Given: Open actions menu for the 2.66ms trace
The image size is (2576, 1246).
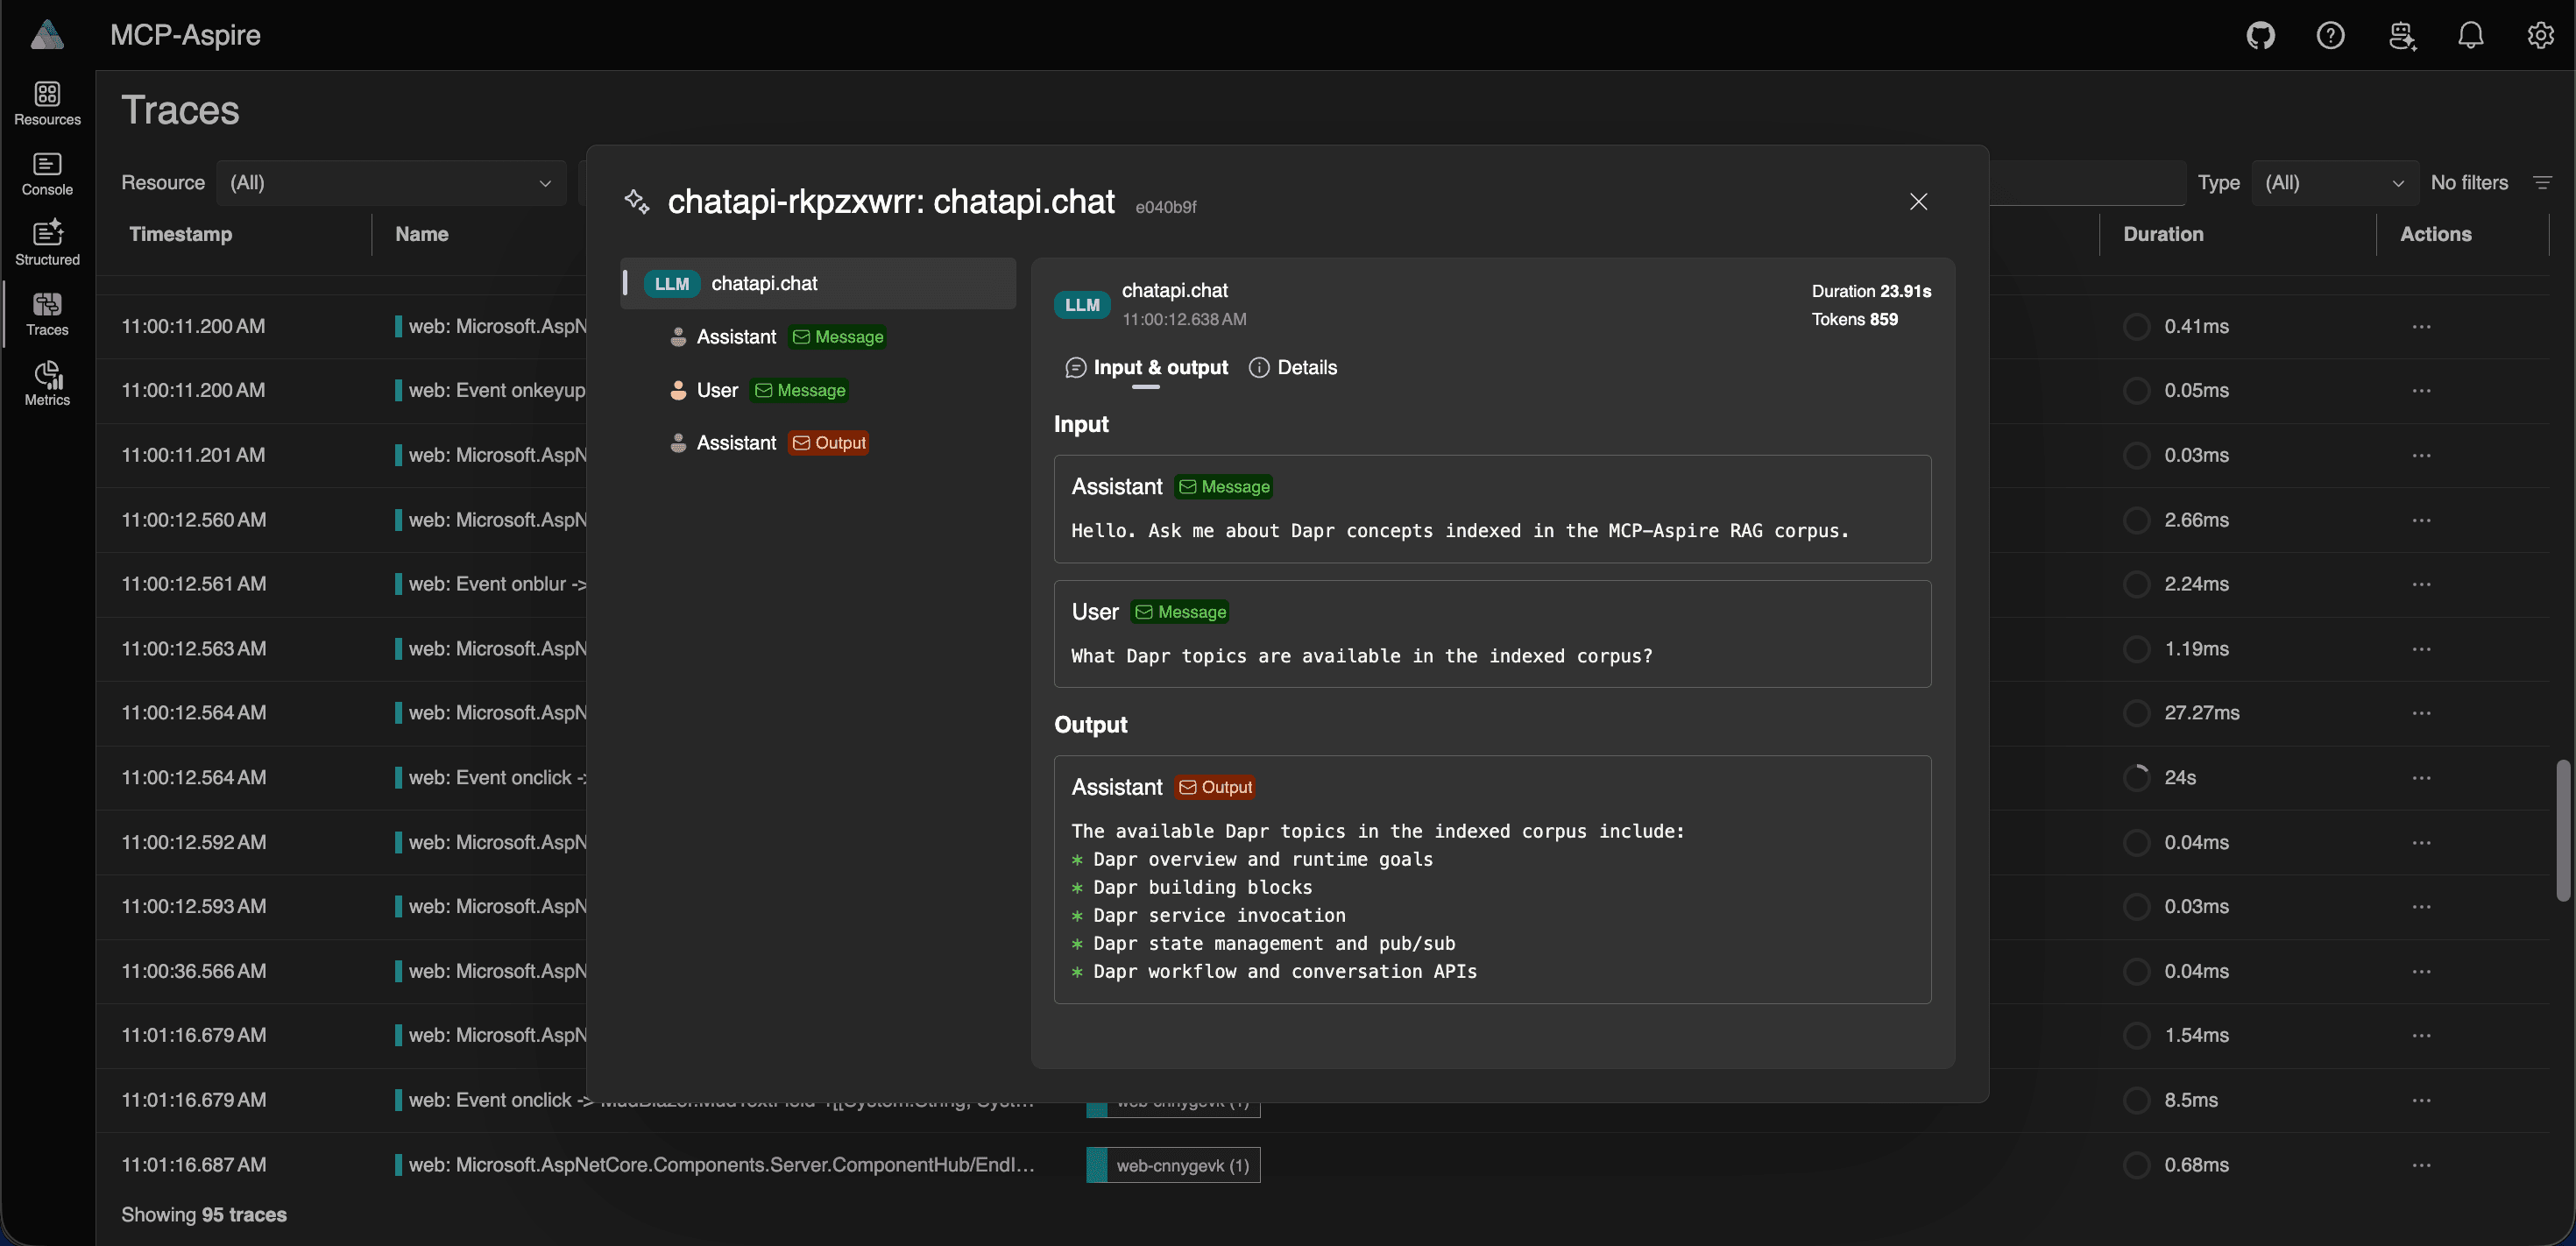Looking at the screenshot, I should pyautogui.click(x=2421, y=520).
